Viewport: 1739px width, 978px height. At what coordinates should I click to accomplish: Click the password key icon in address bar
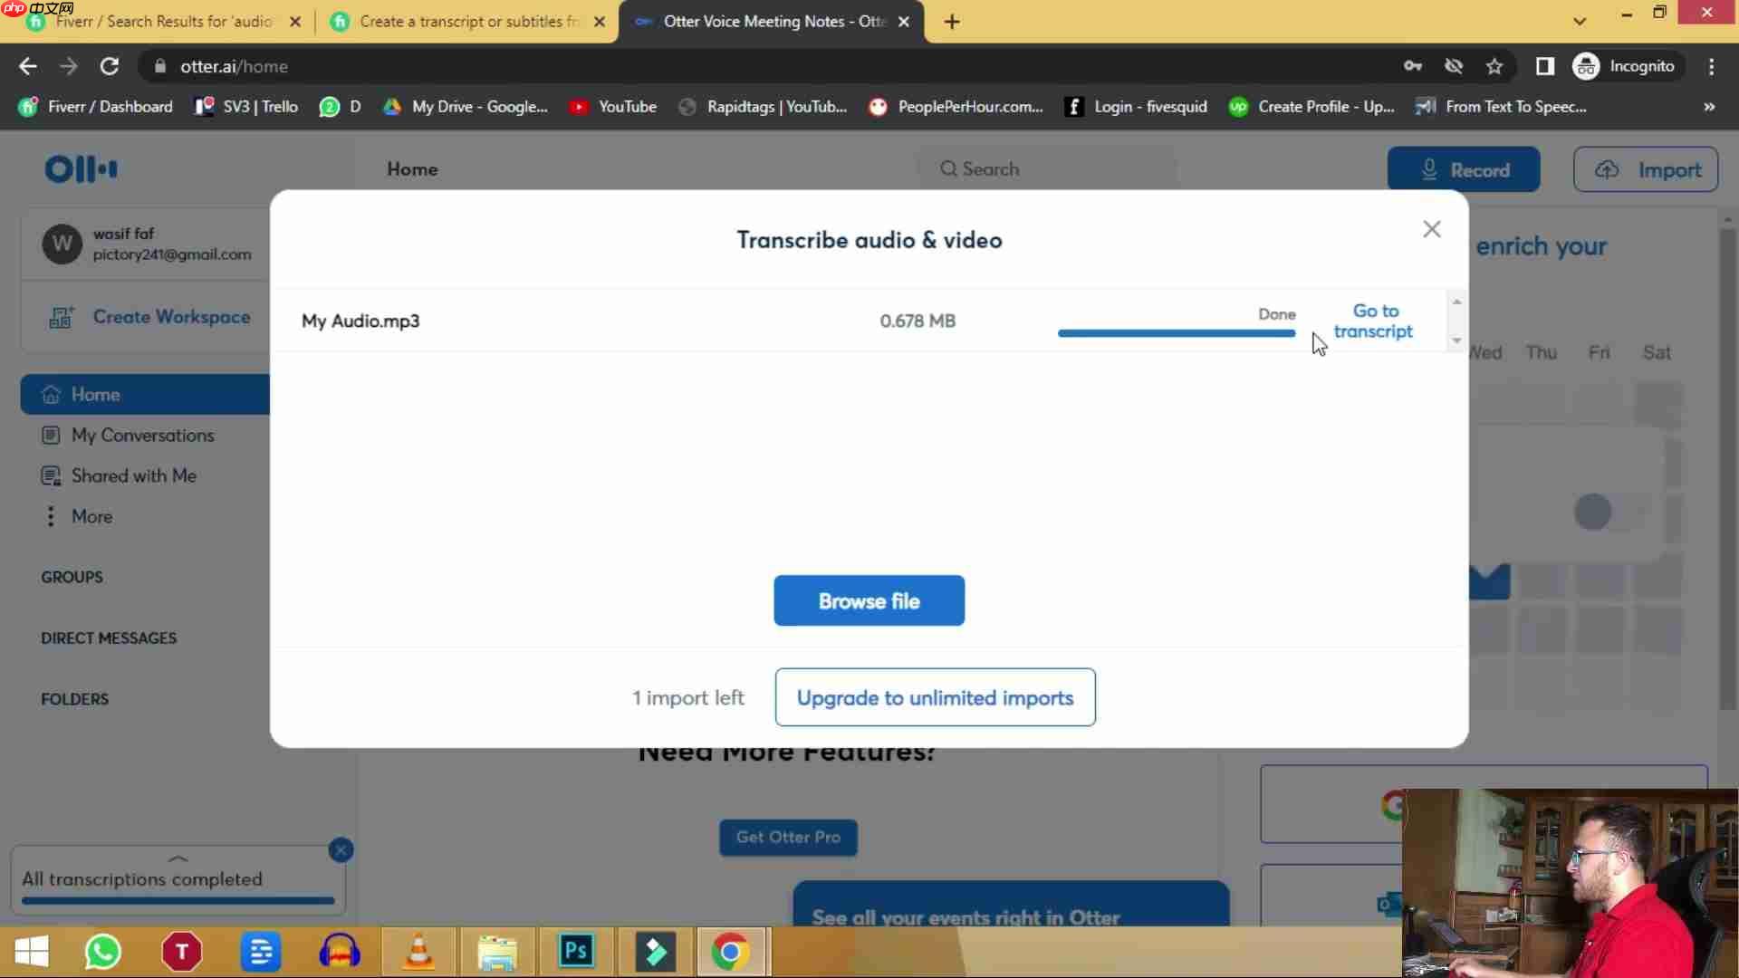click(1413, 66)
